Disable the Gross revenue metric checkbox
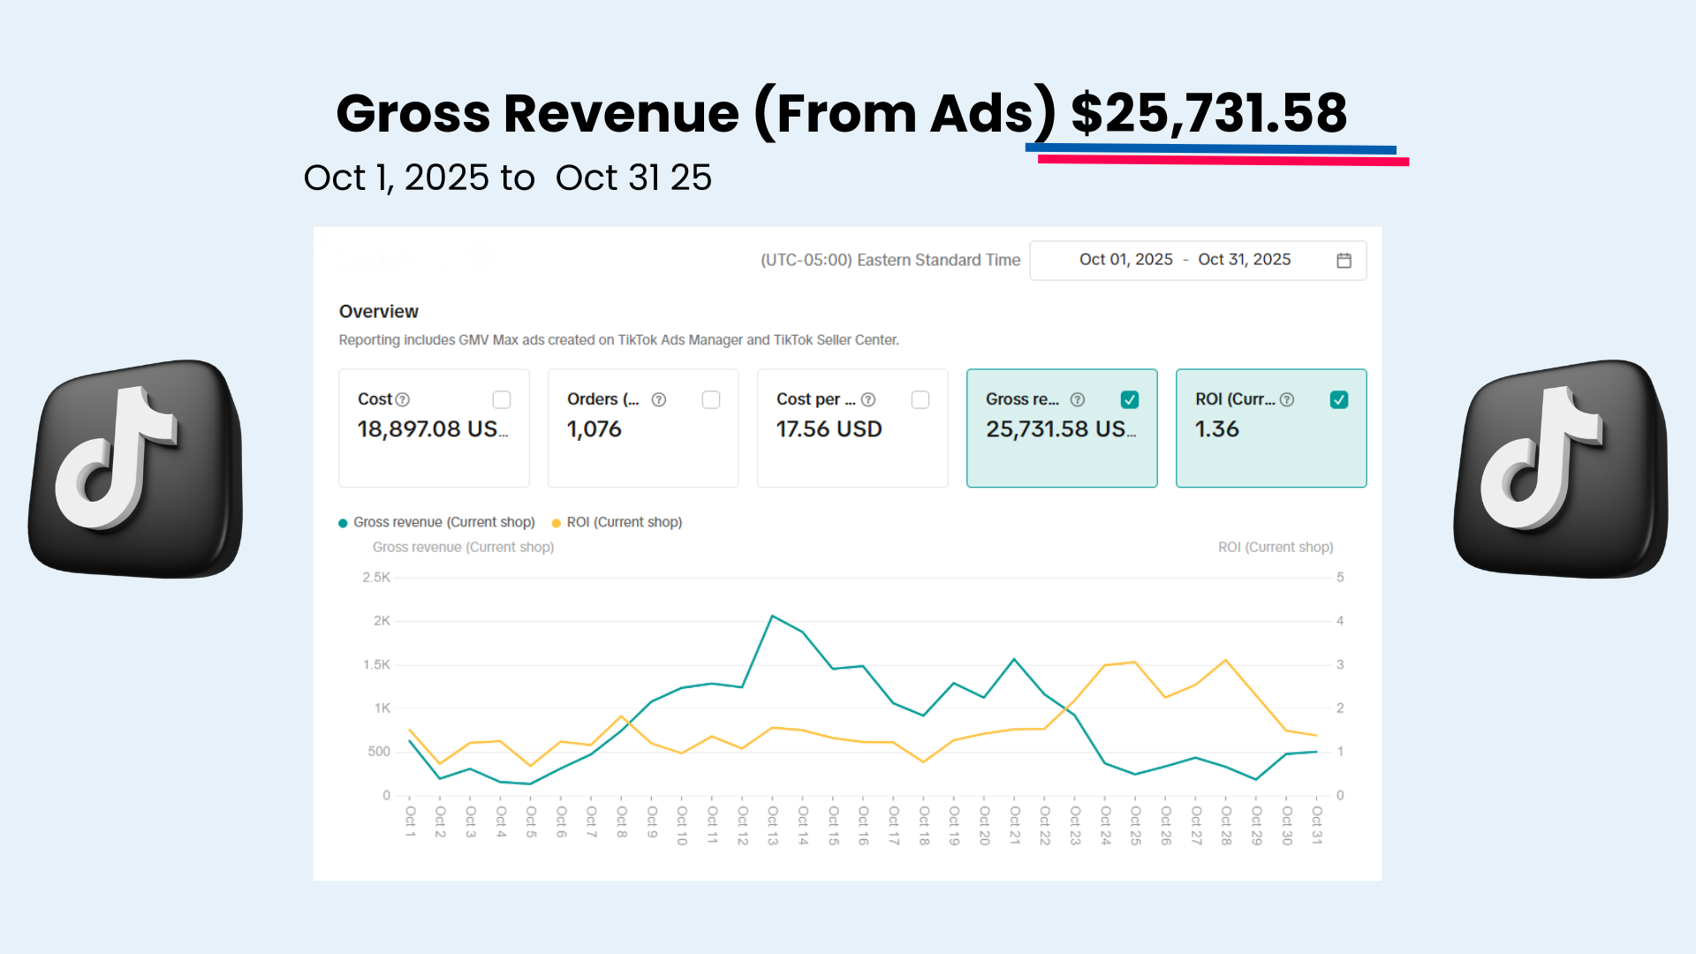 coord(1130,399)
